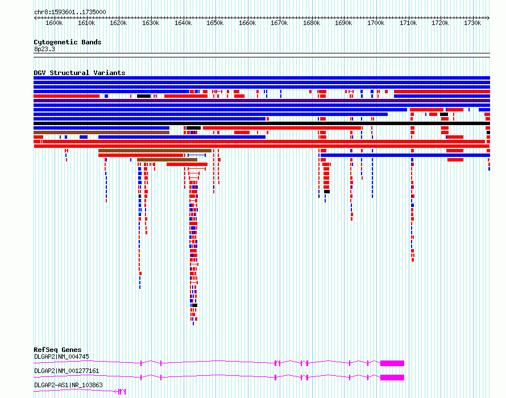Click the long blue variant from 1683k to right edge
This screenshot has width=506, height=398.
pos(405,155)
